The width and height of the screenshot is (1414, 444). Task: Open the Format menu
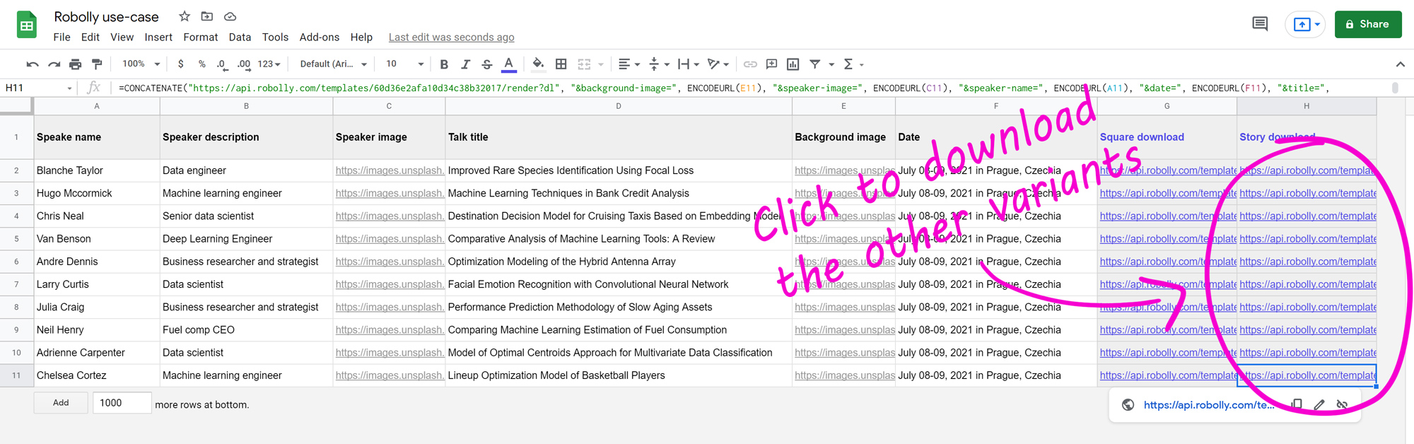[x=200, y=37]
